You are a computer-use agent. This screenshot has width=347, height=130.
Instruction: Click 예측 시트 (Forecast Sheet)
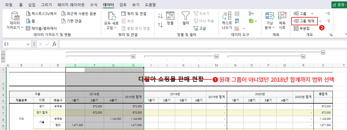point(282,21)
